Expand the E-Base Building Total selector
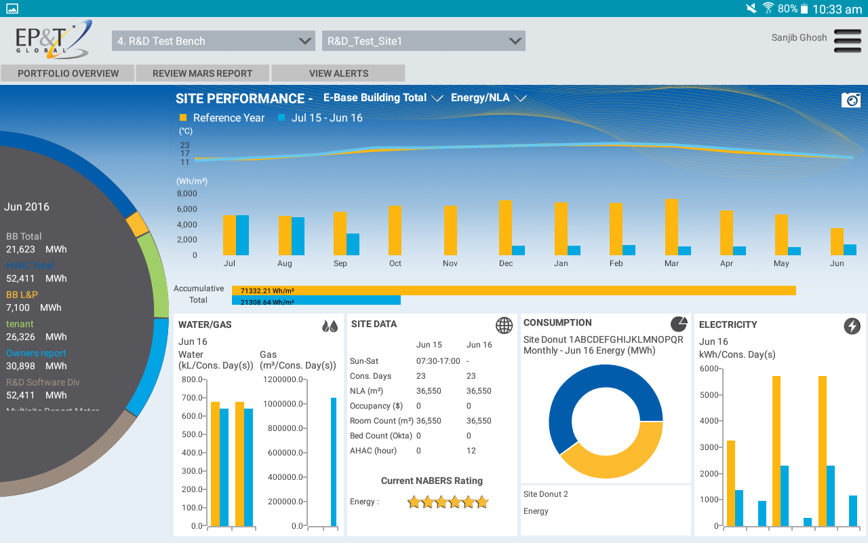 [x=383, y=98]
